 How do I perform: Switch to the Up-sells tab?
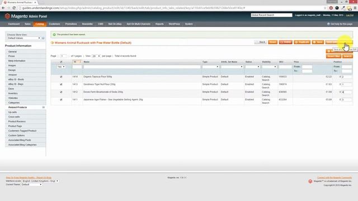coord(25,112)
